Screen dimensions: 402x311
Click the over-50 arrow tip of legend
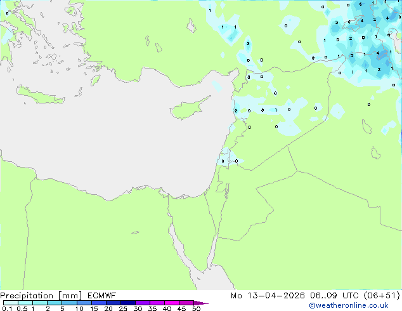(201, 303)
